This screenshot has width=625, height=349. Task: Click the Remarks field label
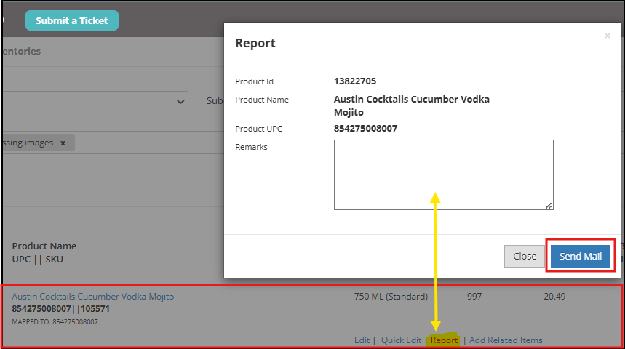pyautogui.click(x=251, y=147)
